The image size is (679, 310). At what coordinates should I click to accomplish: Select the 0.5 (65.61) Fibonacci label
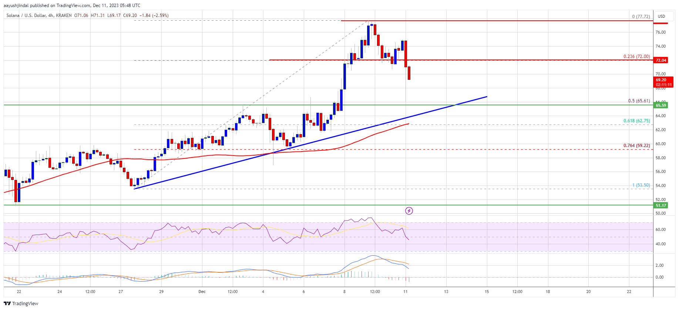[639, 101]
